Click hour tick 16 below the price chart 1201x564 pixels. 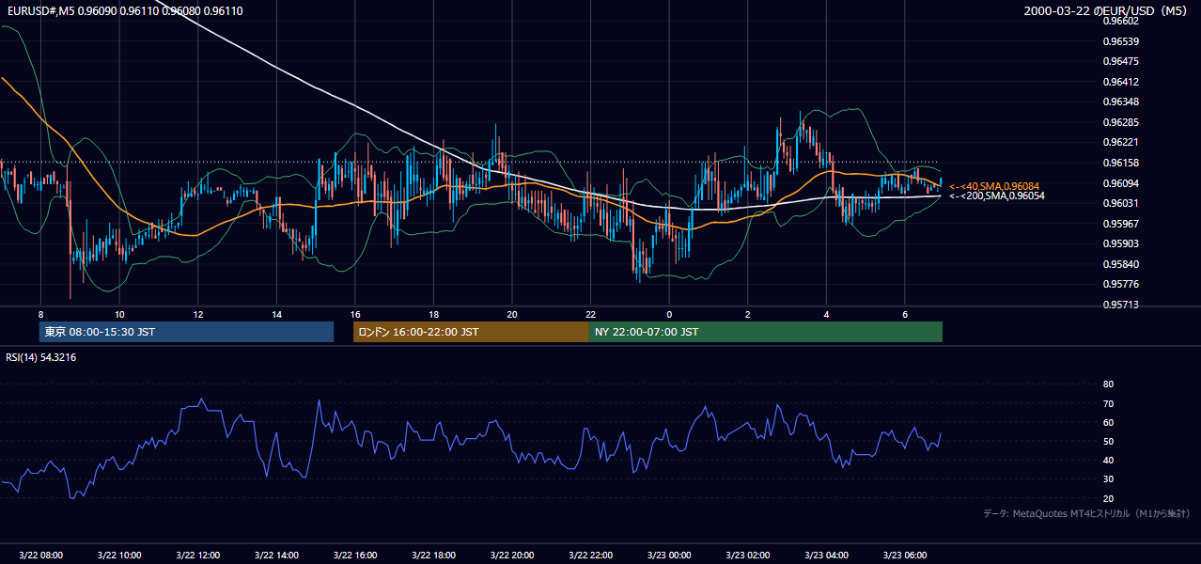[x=354, y=314]
